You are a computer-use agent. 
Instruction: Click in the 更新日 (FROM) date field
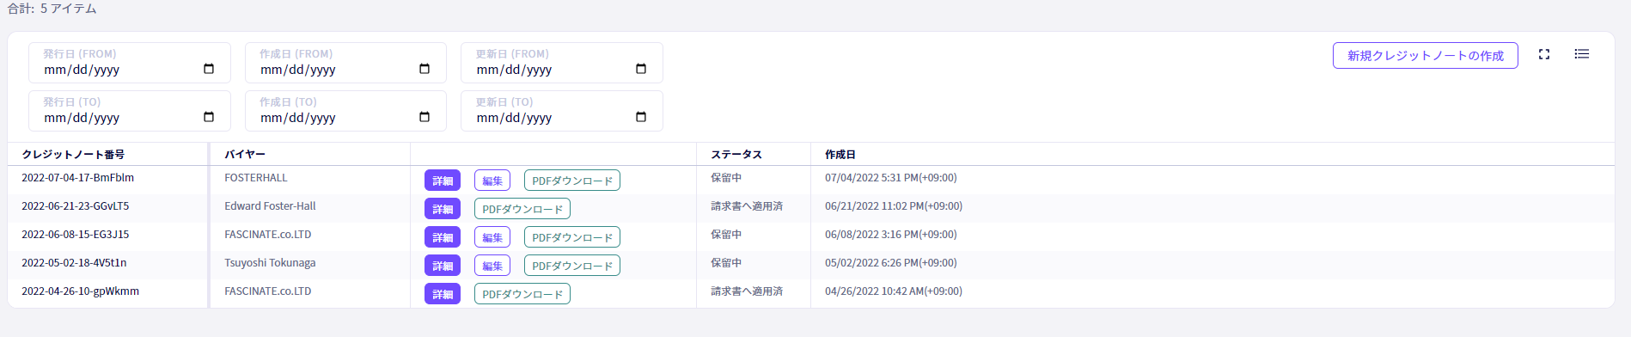pyautogui.click(x=562, y=63)
